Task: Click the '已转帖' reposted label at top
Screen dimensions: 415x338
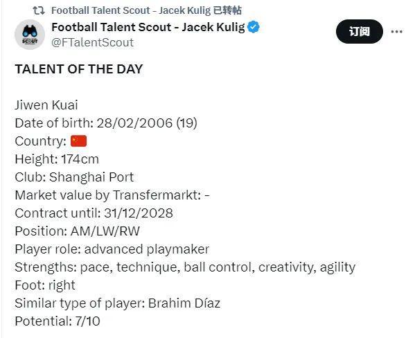Action: [x=227, y=10]
